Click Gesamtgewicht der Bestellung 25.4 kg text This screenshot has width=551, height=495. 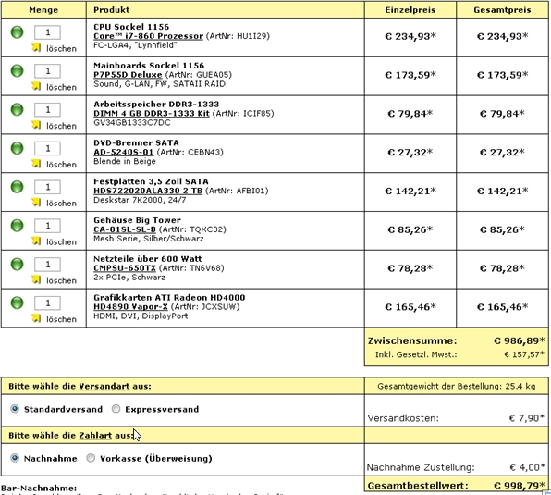click(x=457, y=387)
